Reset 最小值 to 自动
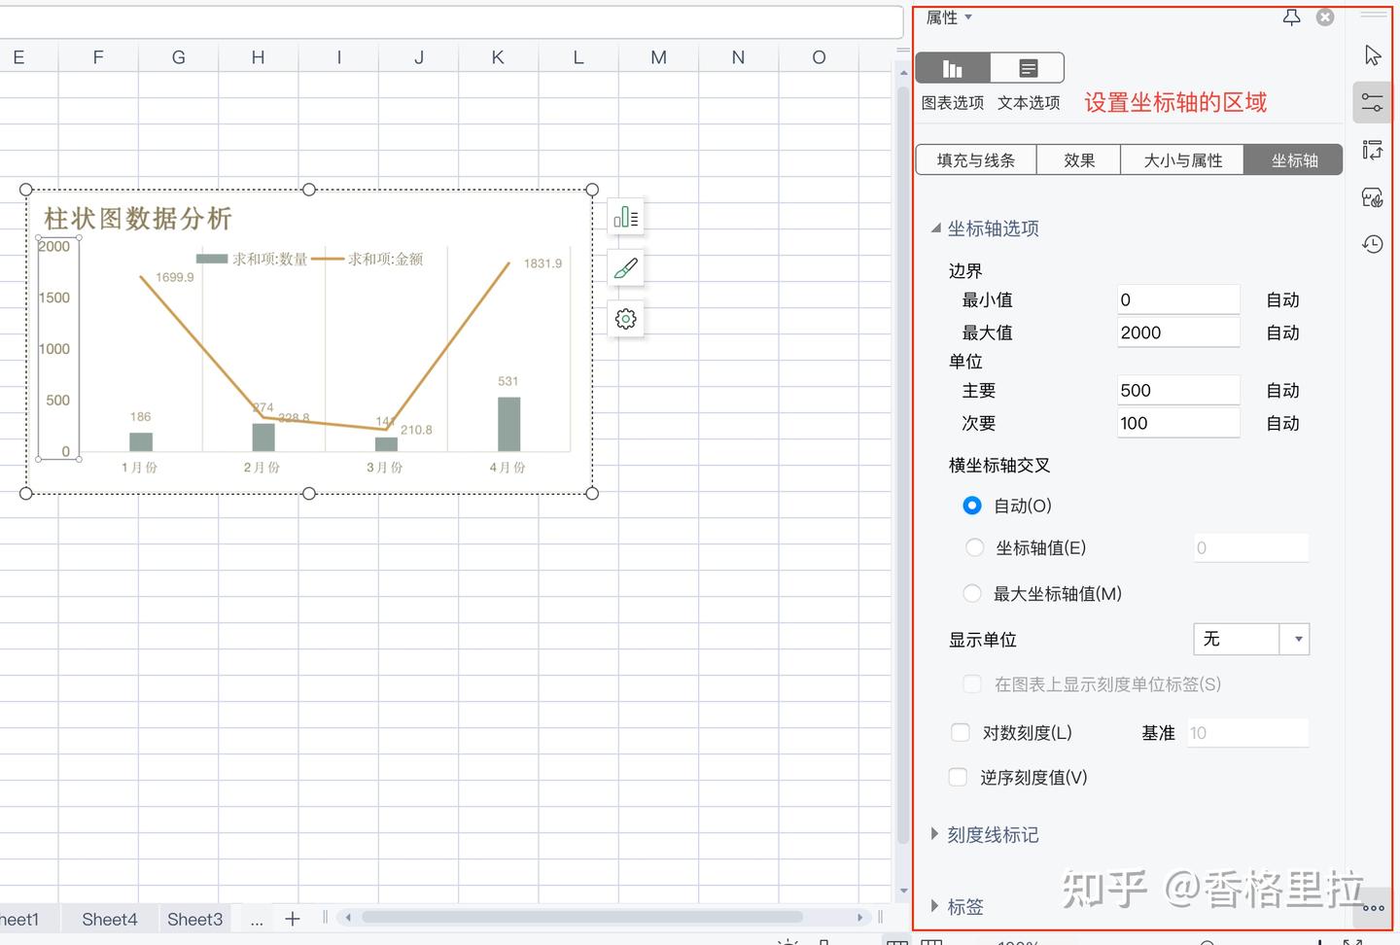Screen dimensions: 1400x945 pos(1283,300)
